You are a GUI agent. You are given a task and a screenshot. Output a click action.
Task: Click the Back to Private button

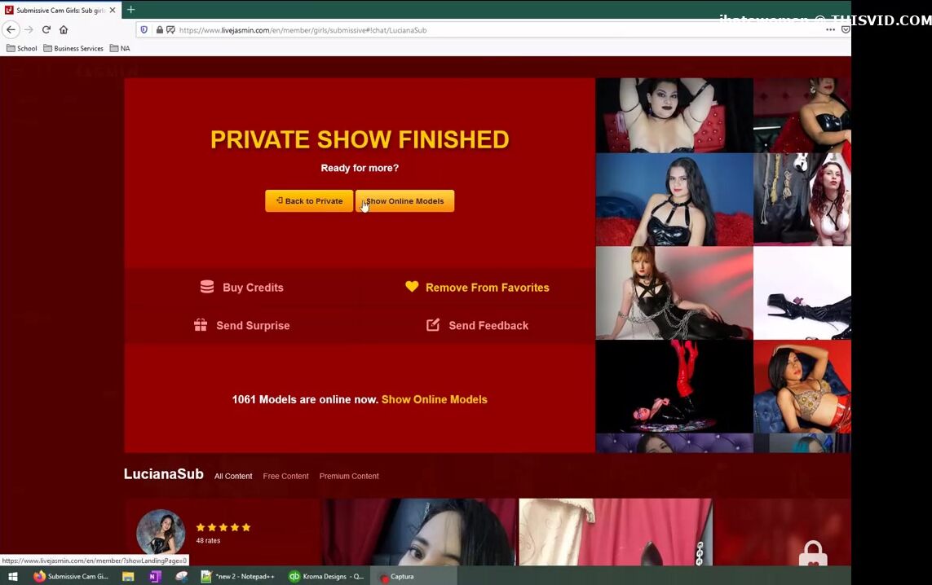309,201
